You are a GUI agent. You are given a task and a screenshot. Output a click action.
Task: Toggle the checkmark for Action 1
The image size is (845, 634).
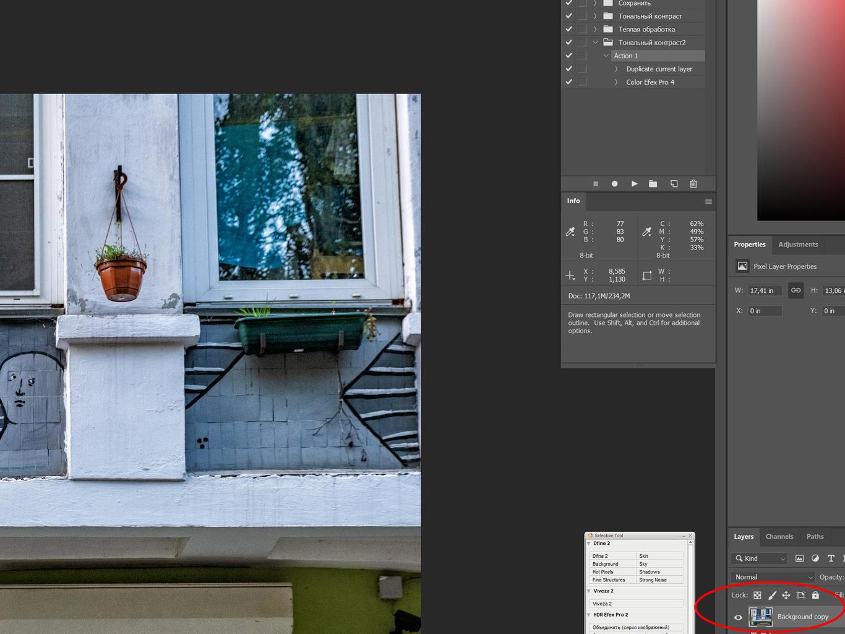click(x=569, y=56)
